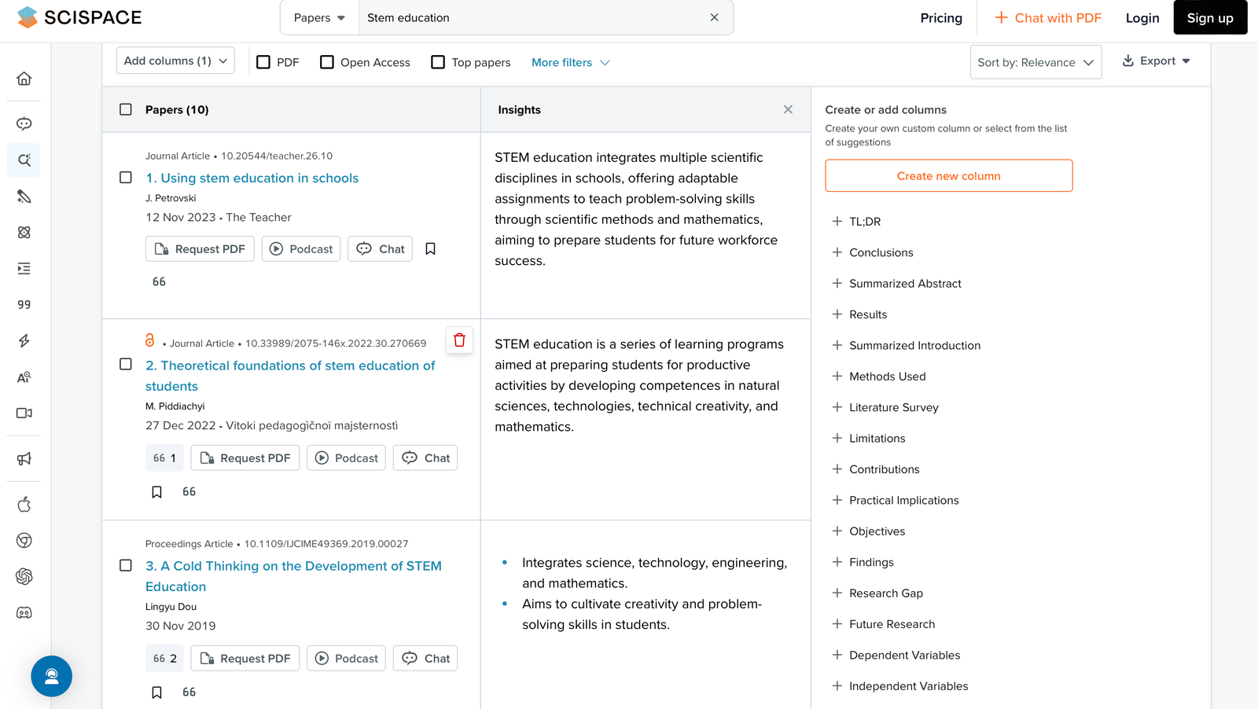Open the Pricing page

point(941,17)
